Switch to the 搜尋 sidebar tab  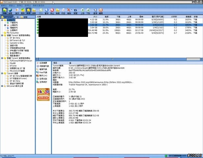[24, 17]
